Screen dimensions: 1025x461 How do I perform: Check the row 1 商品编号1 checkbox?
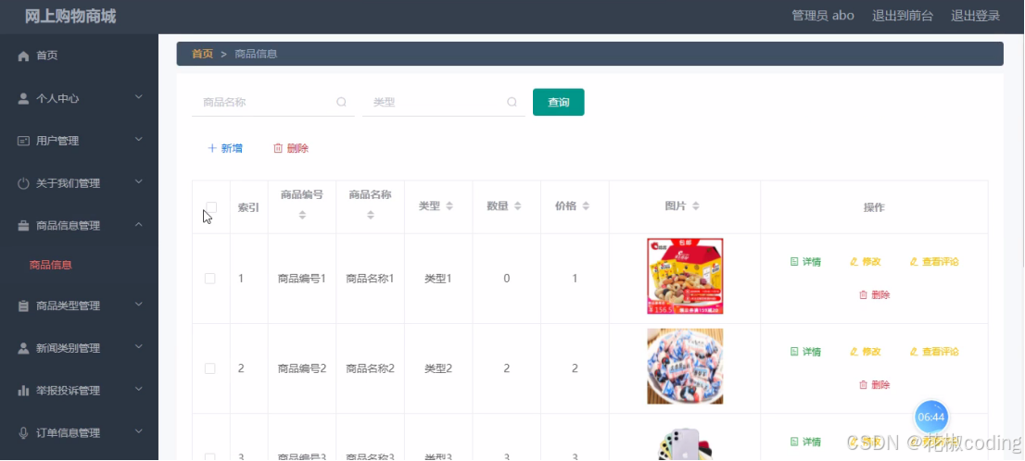(x=209, y=278)
